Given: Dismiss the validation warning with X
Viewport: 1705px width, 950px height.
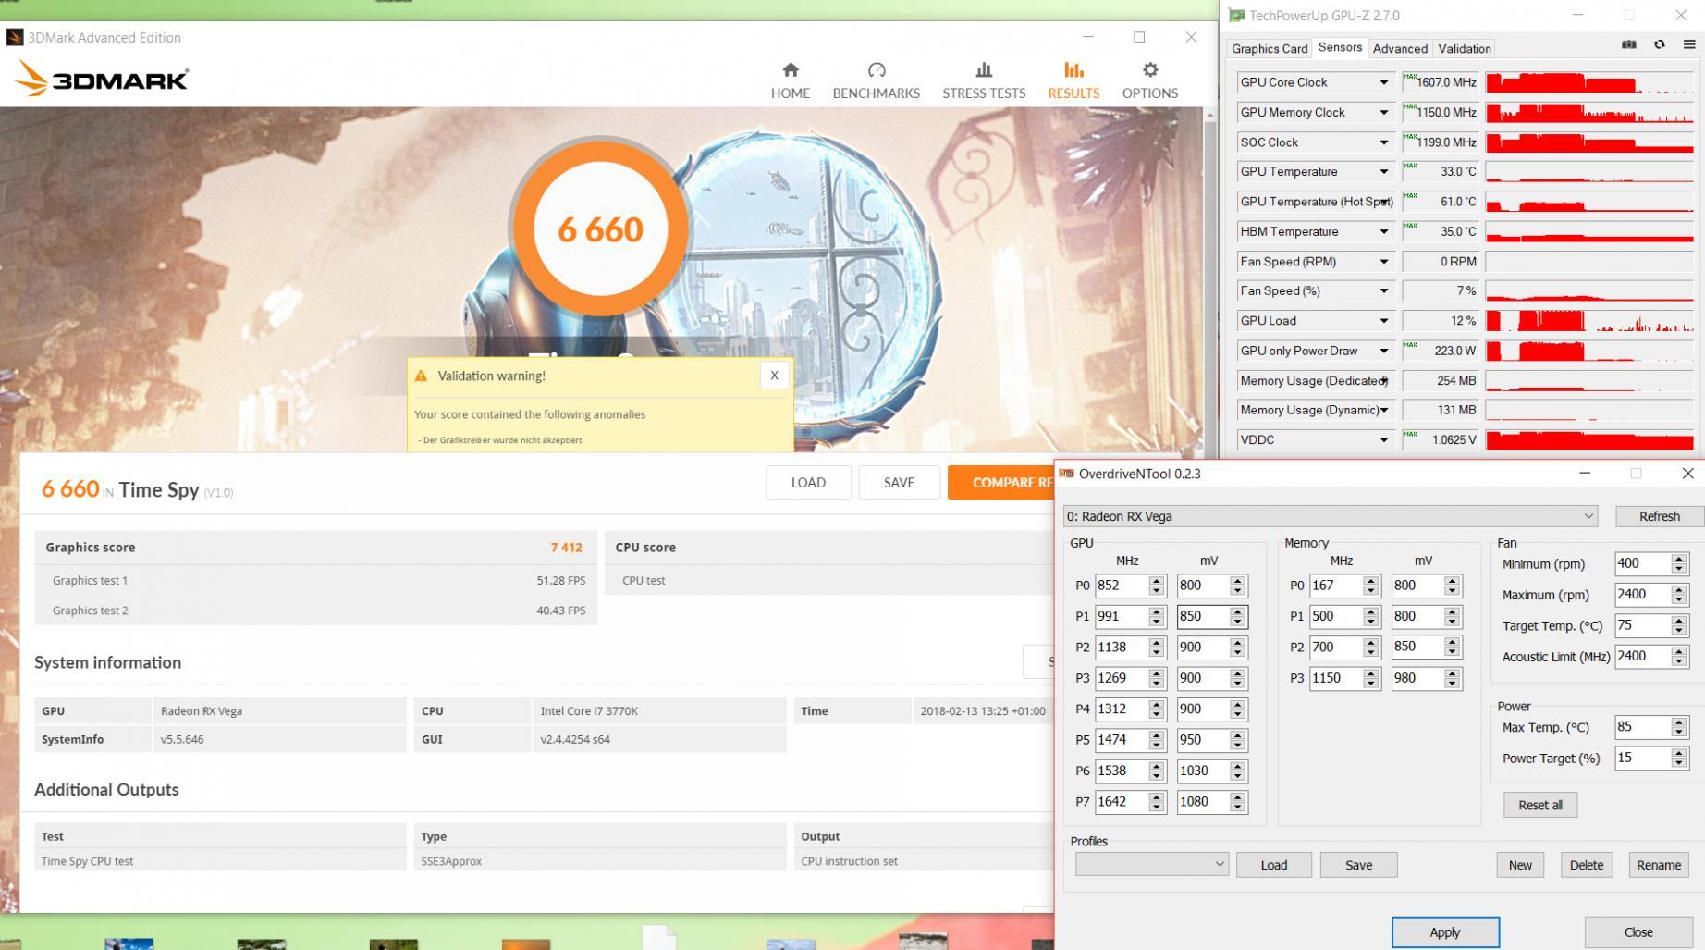Looking at the screenshot, I should [774, 375].
